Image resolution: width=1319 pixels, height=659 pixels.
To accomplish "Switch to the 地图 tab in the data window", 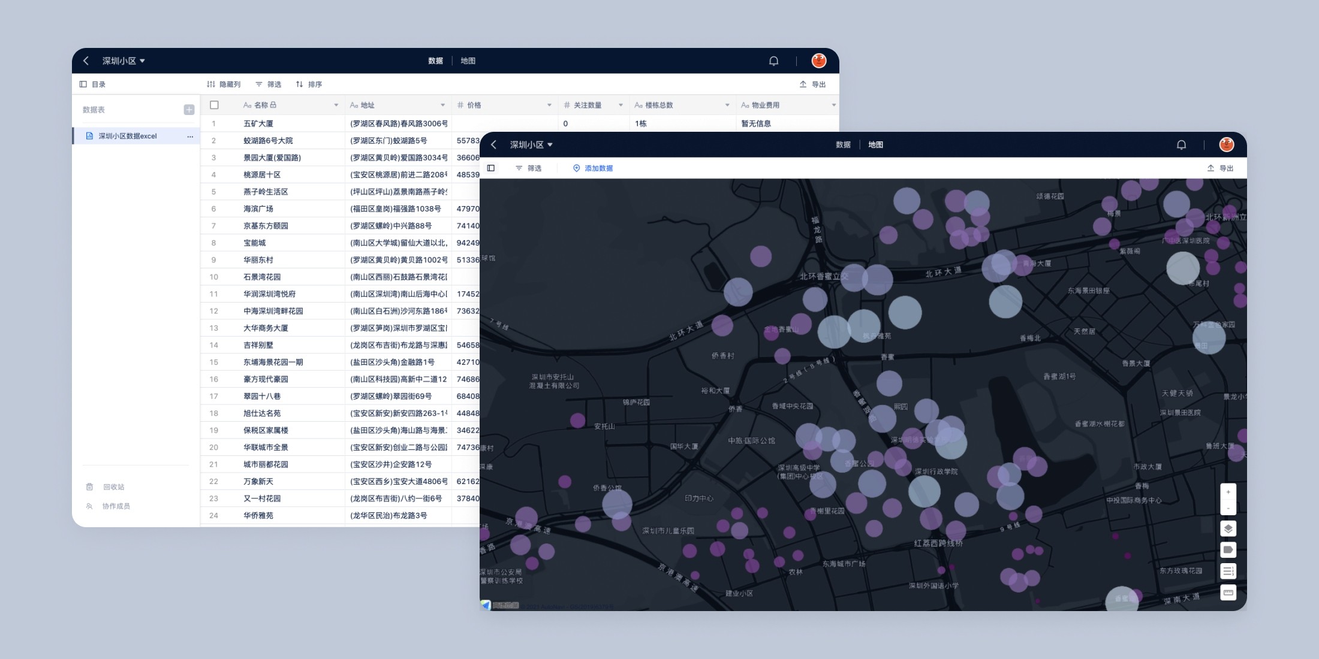I will tap(468, 61).
